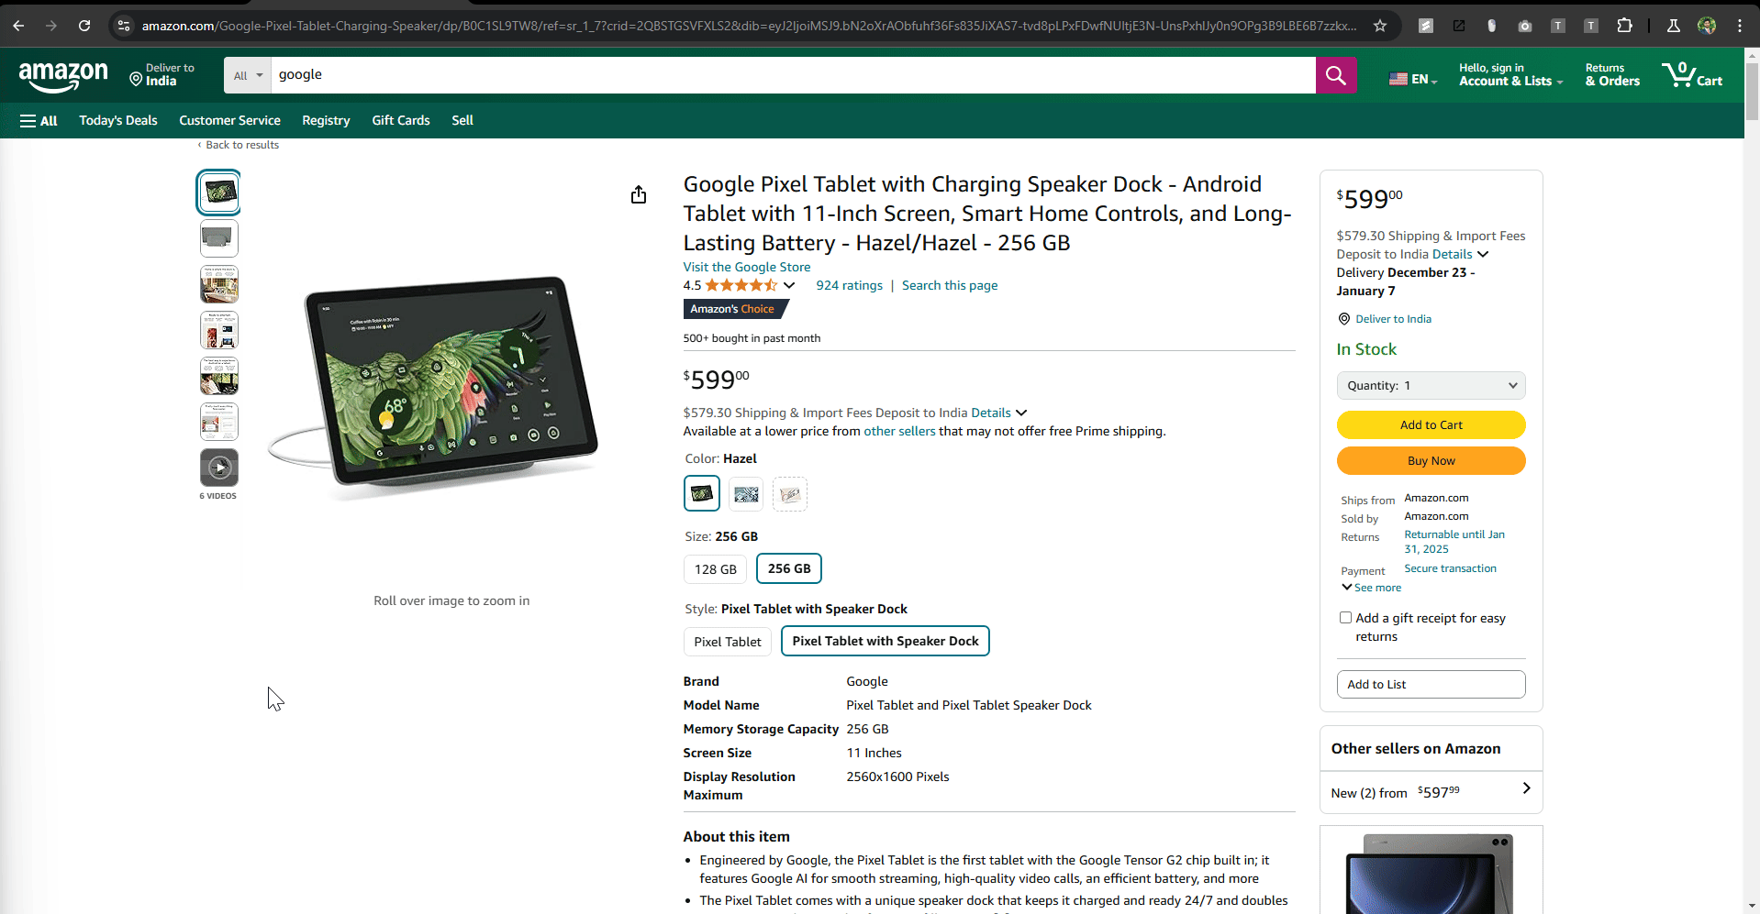
Task: Select the 128 GB size option
Action: (x=715, y=569)
